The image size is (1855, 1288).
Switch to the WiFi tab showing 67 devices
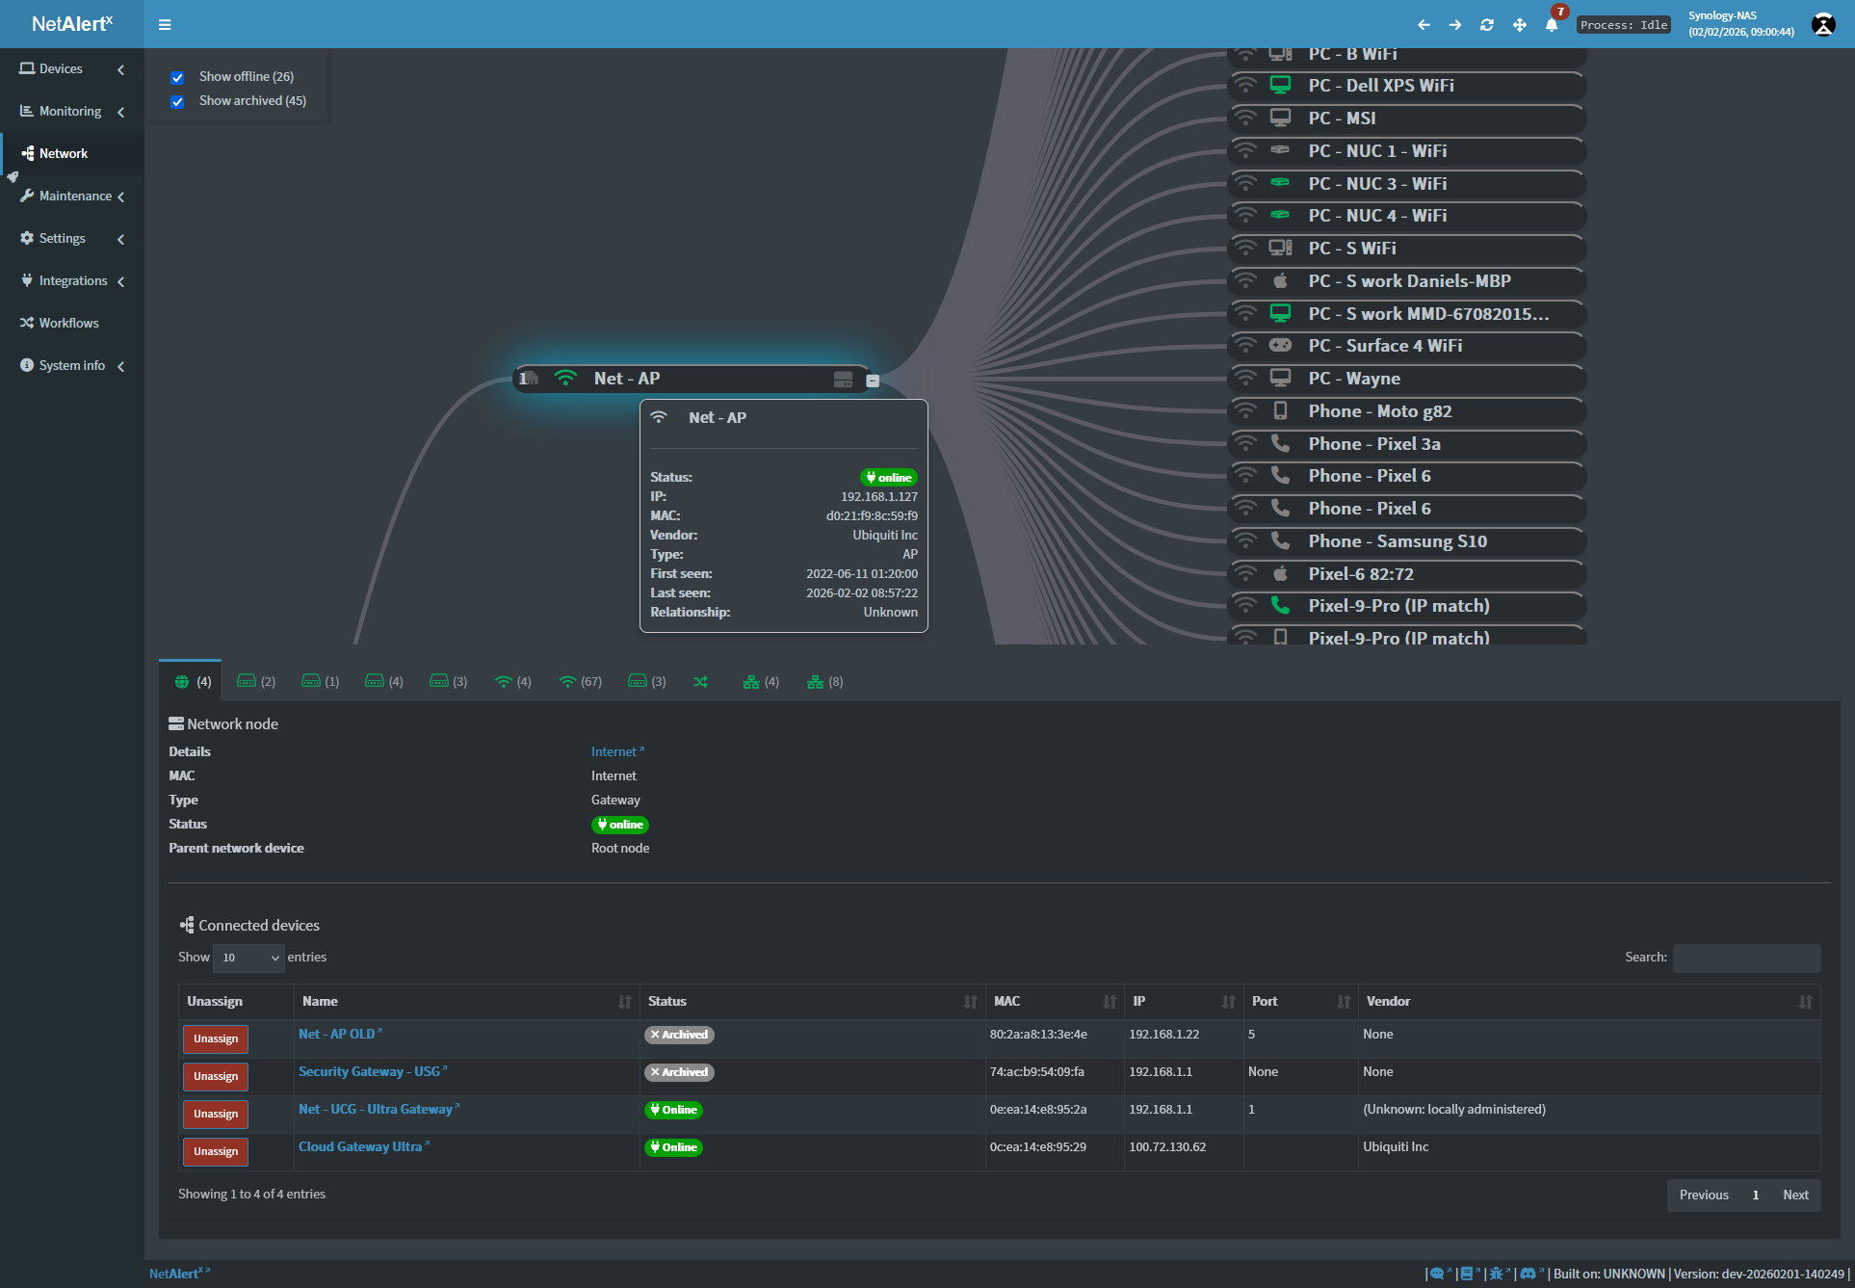point(579,681)
